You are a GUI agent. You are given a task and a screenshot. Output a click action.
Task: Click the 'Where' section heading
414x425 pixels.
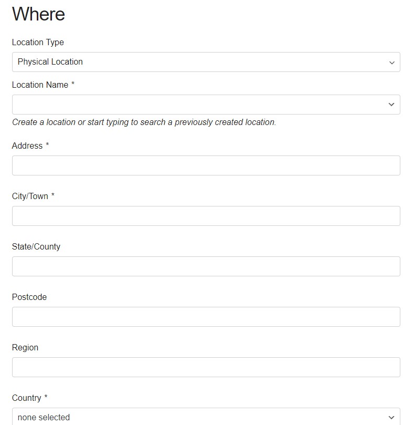(38, 14)
